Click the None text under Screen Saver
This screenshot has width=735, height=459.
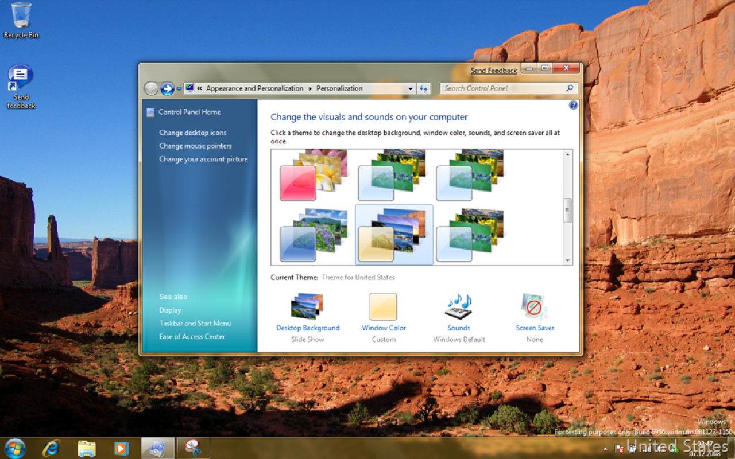pyautogui.click(x=535, y=339)
